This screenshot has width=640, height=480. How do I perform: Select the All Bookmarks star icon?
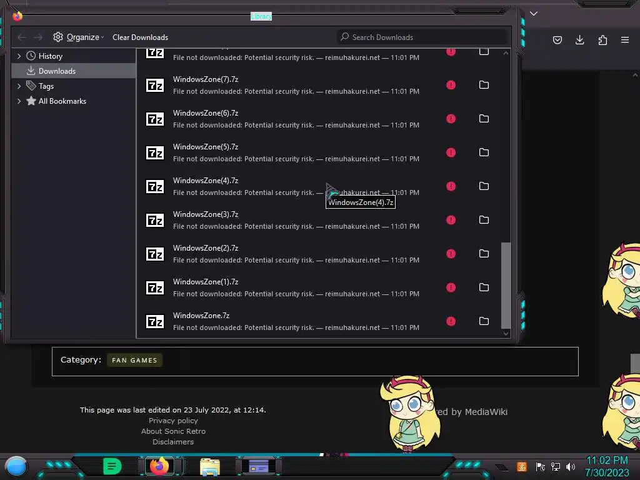[x=31, y=101]
